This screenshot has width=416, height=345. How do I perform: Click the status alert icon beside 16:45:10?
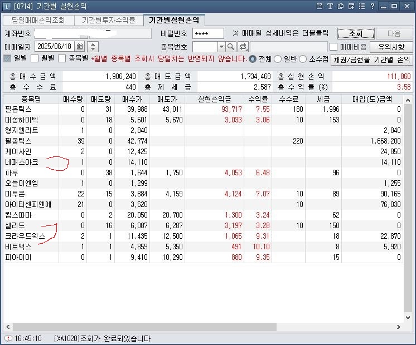click(8, 338)
